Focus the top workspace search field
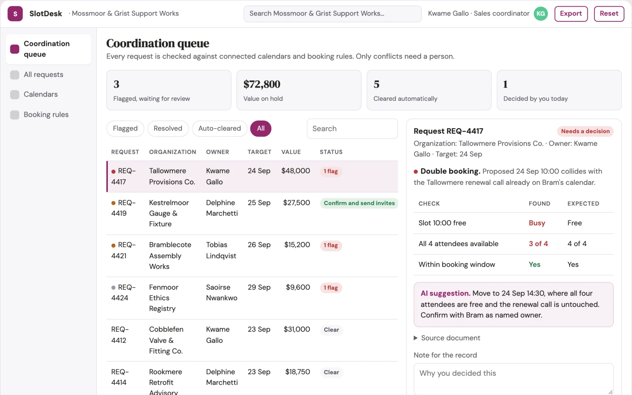Viewport: 632px width, 395px height. pyautogui.click(x=332, y=14)
